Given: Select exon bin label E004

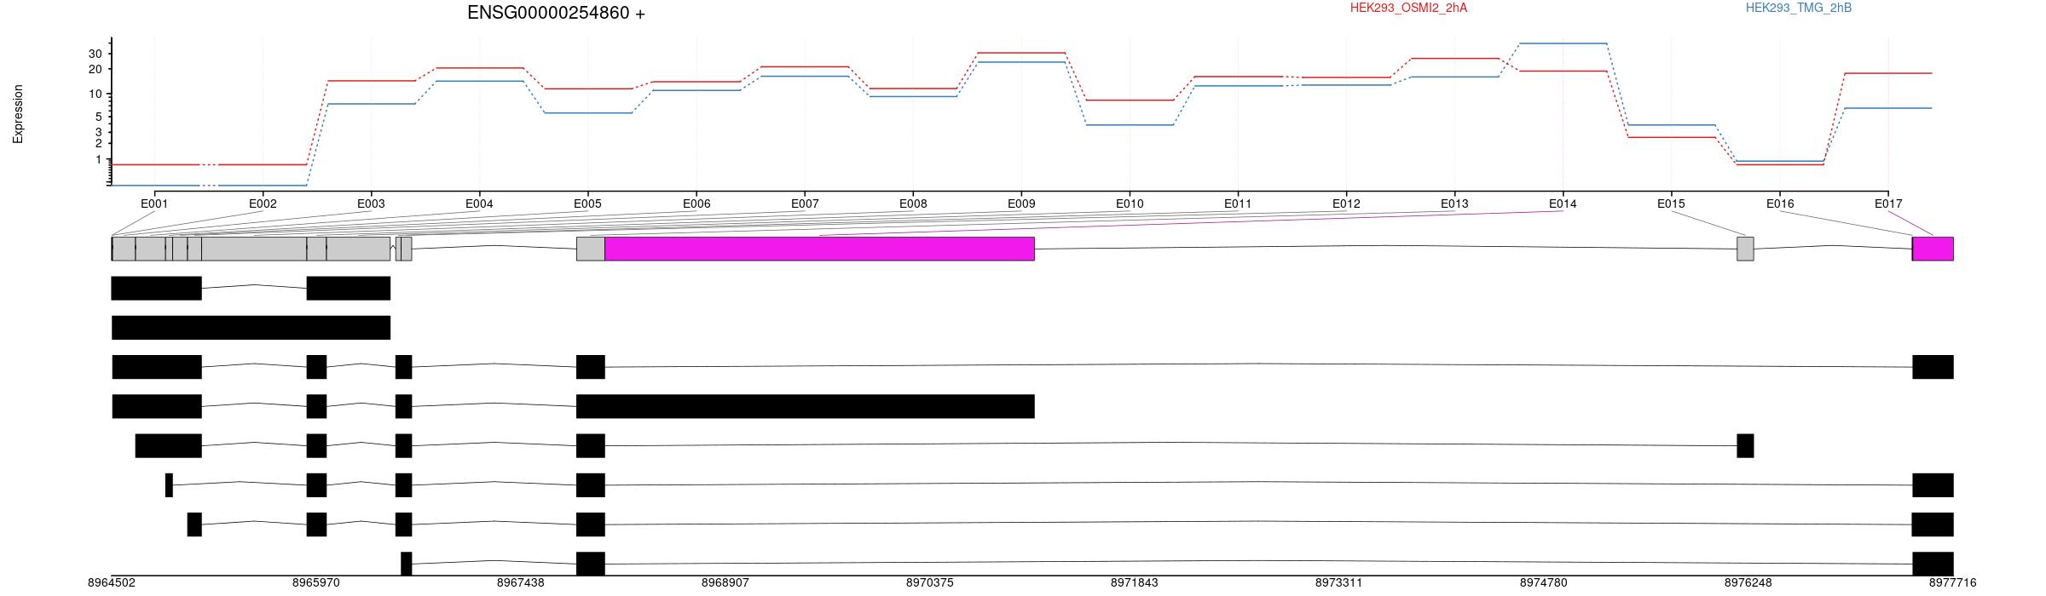Looking at the screenshot, I should pos(479,203).
